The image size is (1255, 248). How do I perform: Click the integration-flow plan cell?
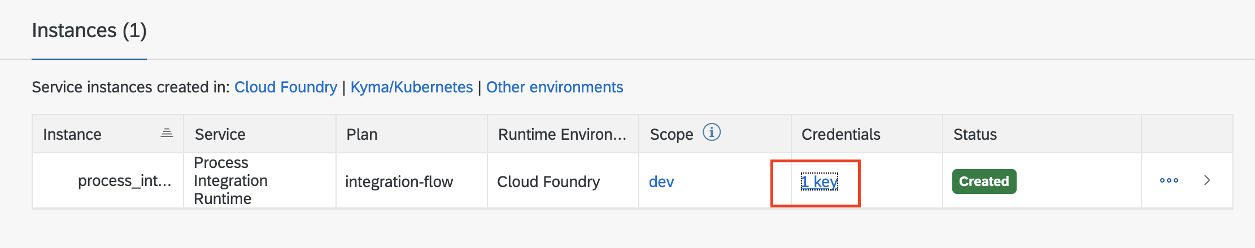click(x=399, y=181)
